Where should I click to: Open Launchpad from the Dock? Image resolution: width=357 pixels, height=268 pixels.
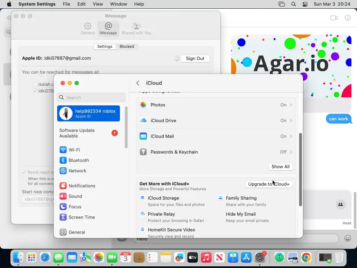[32, 258]
